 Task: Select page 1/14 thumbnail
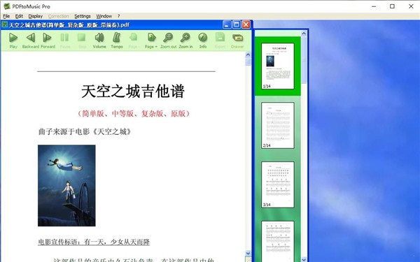coord(278,66)
